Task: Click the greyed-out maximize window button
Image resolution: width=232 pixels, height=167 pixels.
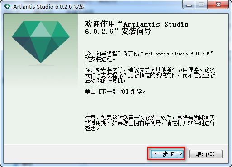Action: coord(201,5)
